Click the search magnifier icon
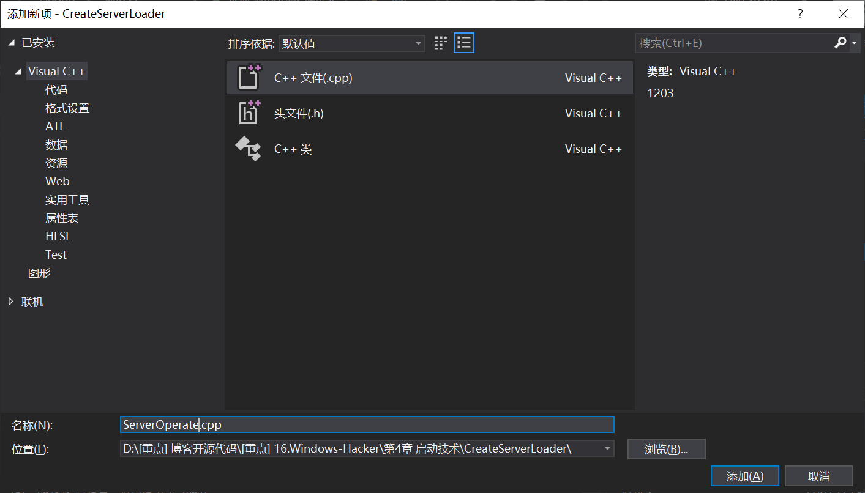 840,43
